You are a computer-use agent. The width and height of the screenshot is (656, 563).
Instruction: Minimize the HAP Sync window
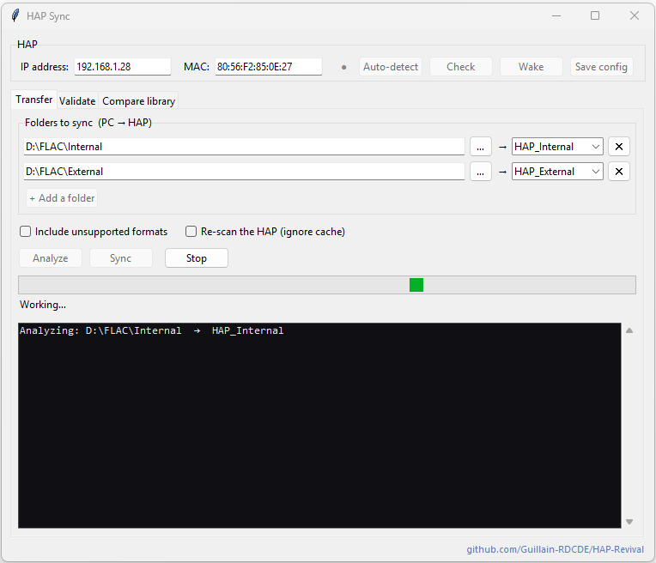[x=556, y=16]
